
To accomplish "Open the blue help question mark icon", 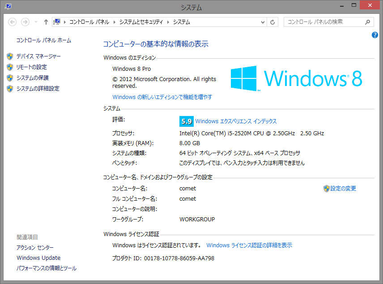I will click(375, 35).
